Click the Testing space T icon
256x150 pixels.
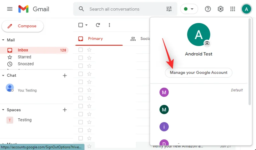click(x=10, y=120)
